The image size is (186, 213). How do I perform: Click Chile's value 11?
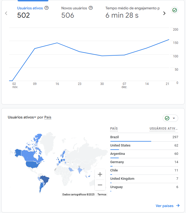[x=176, y=170]
